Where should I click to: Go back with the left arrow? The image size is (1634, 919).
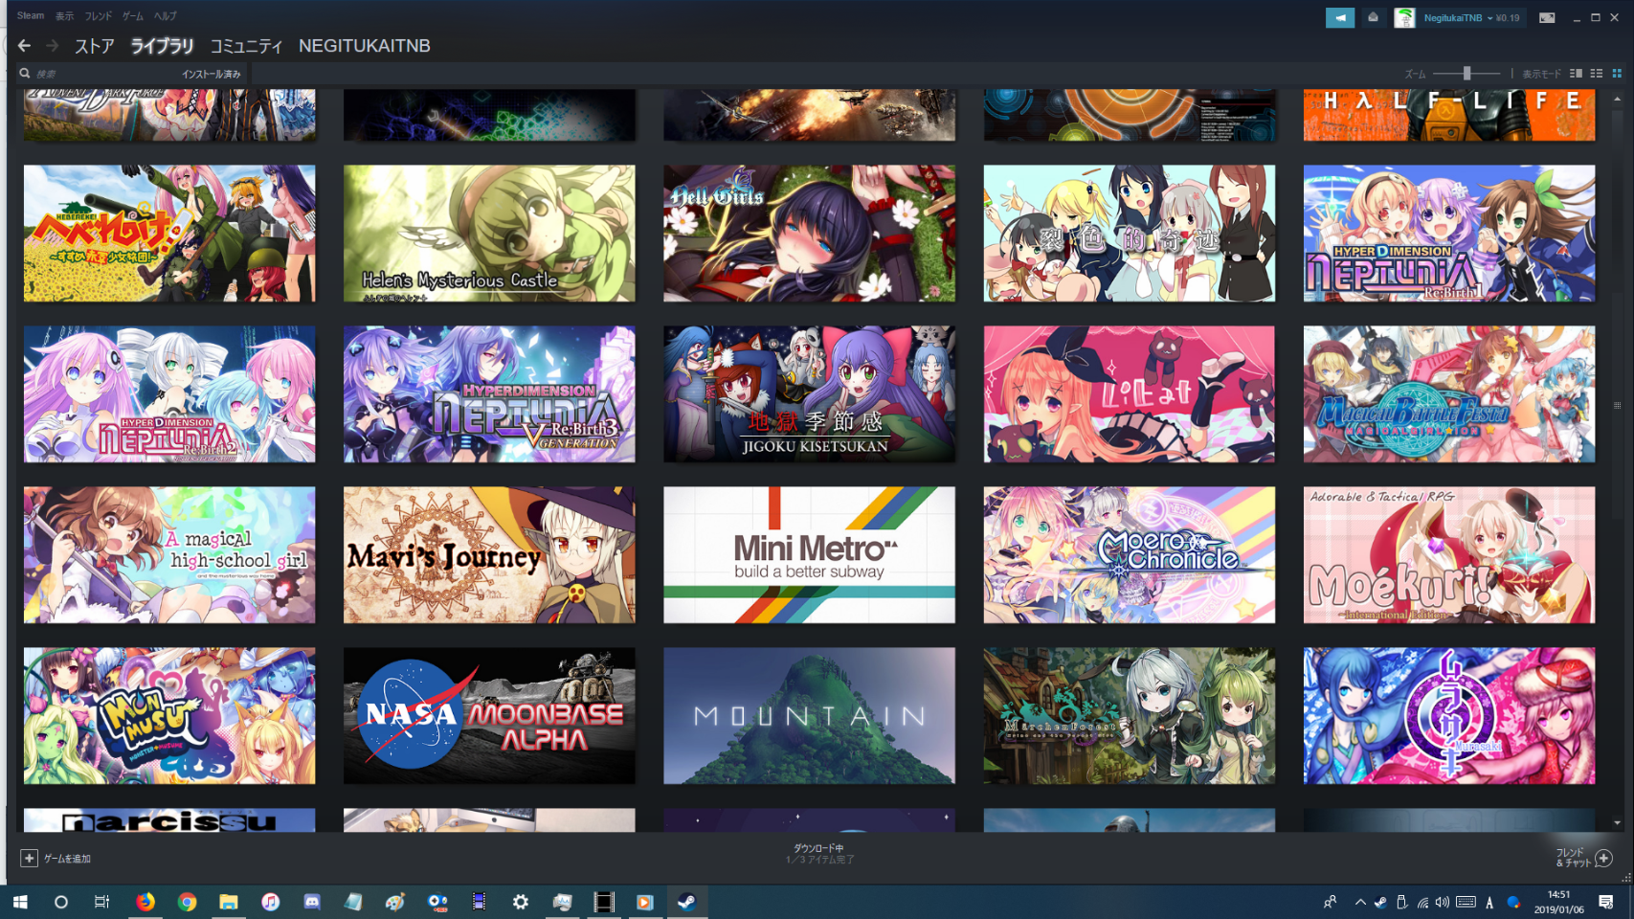pyautogui.click(x=24, y=46)
